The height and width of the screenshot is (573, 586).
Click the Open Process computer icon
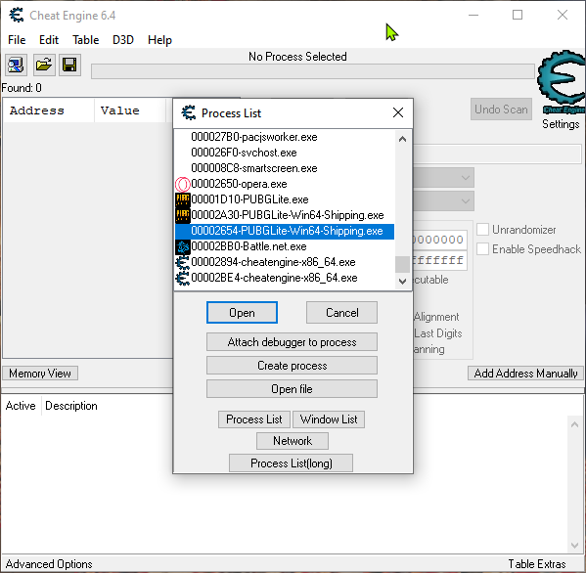16,65
